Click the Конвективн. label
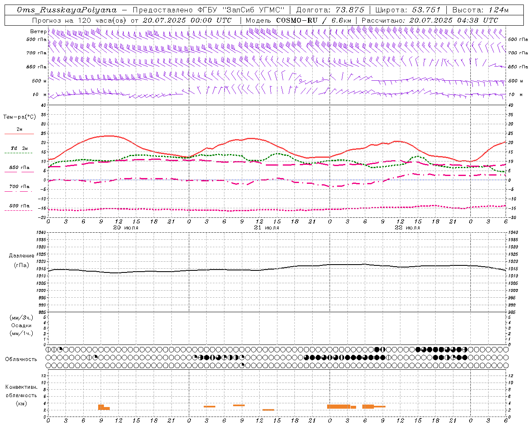This screenshot has height=424, width=530. [21, 387]
